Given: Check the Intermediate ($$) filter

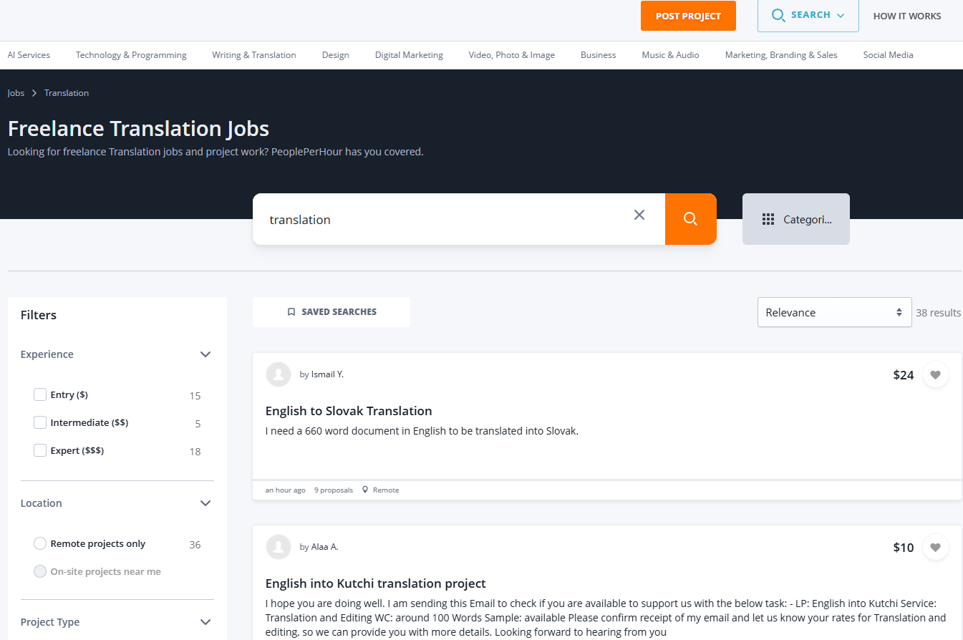Looking at the screenshot, I should (40, 422).
